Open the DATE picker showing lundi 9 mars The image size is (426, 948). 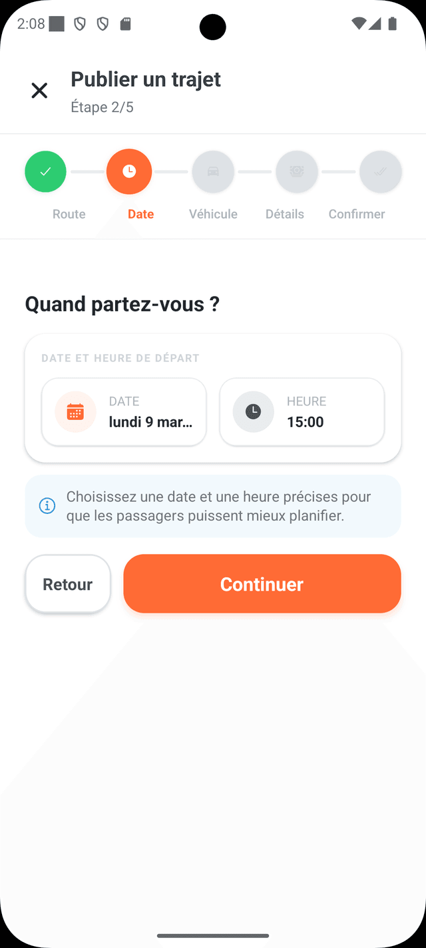click(124, 411)
